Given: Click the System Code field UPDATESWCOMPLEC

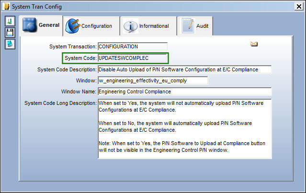Looking at the screenshot, I should 133,58.
